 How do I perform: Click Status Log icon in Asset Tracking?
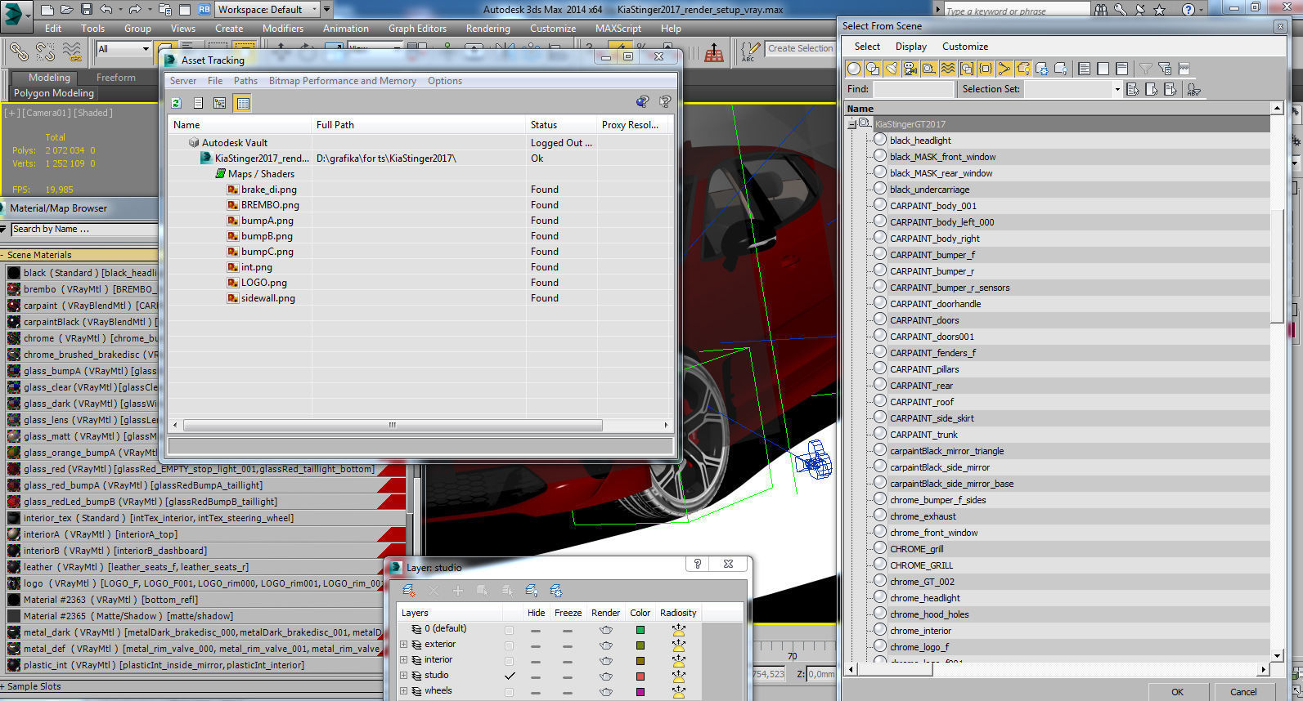(198, 103)
